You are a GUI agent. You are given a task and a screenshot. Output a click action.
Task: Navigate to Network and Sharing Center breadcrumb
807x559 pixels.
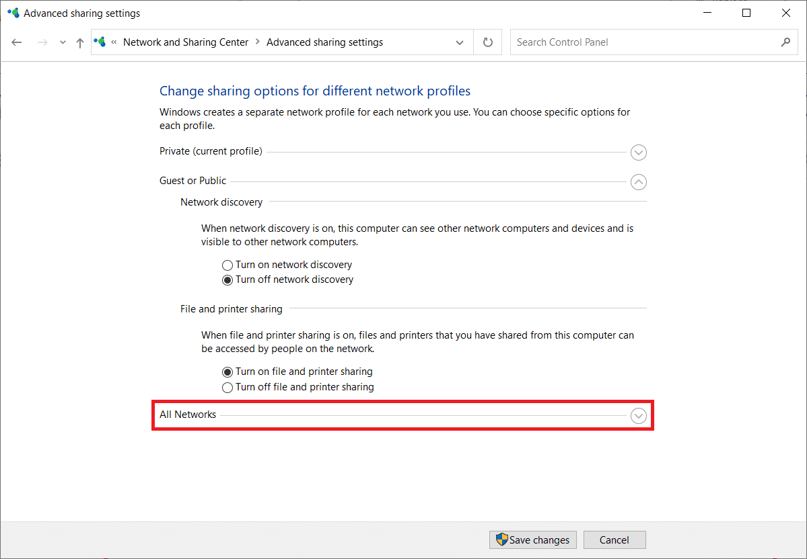[x=186, y=42]
